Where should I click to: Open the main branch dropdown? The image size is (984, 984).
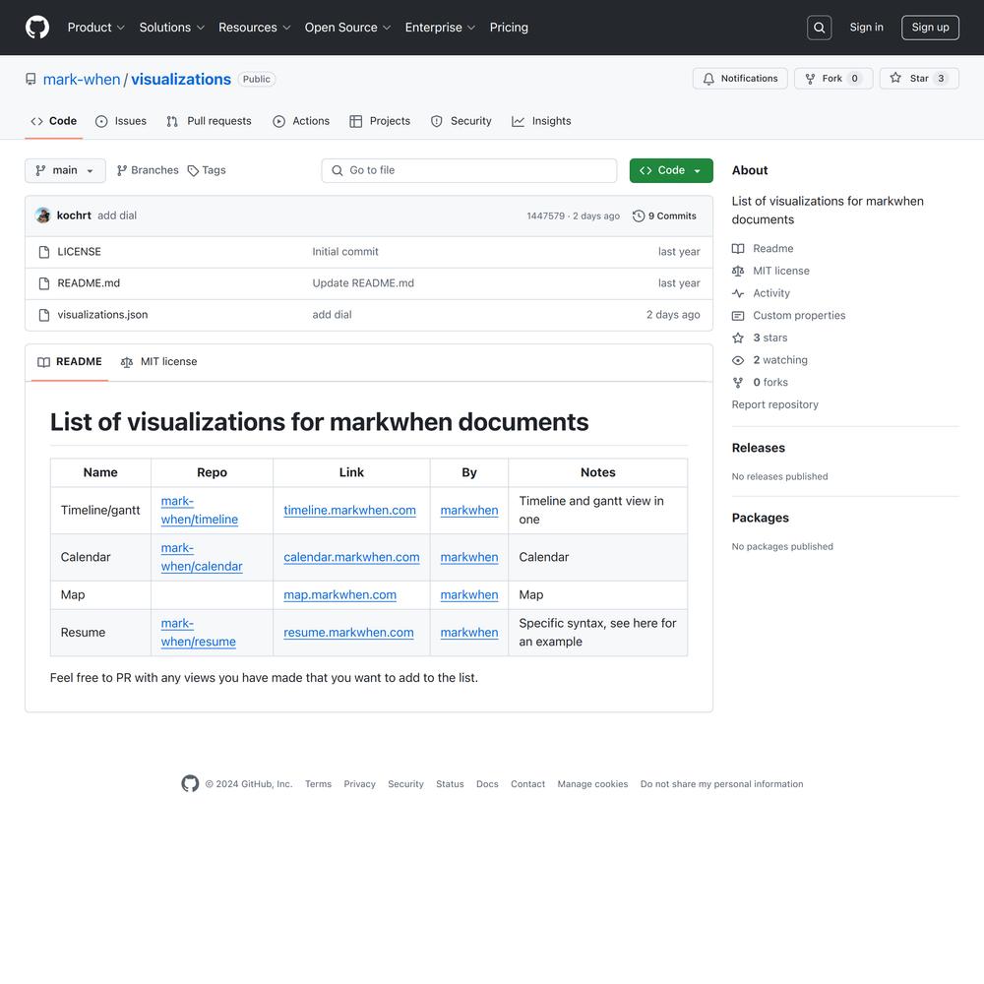[65, 170]
